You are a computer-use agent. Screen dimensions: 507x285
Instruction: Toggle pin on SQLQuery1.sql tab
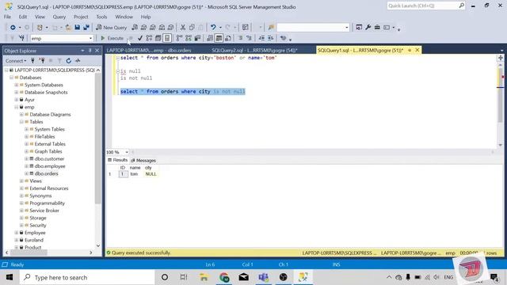pos(410,50)
